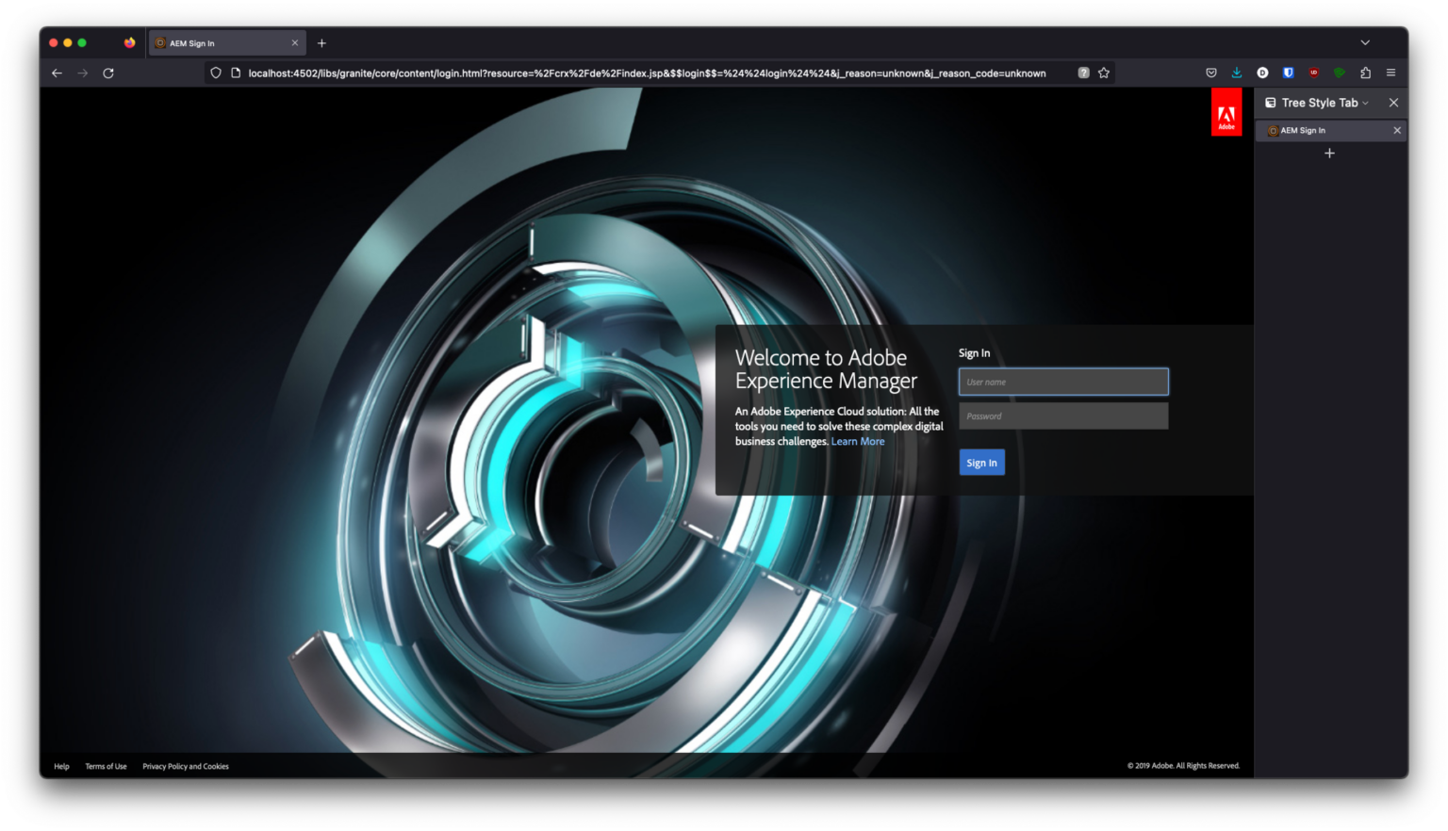Open the browser extensions puzzle-piece menu
This screenshot has width=1448, height=831.
coord(1365,73)
